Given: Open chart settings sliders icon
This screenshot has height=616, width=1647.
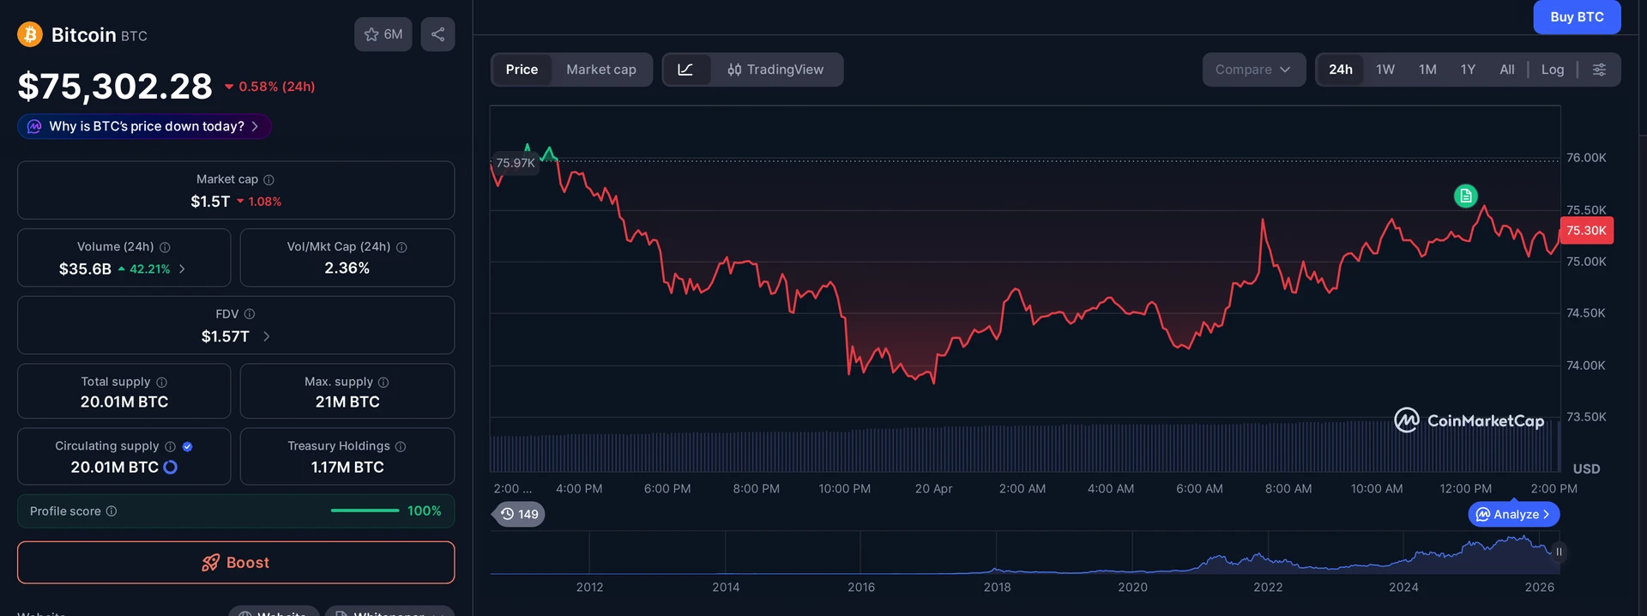Looking at the screenshot, I should click(1599, 69).
